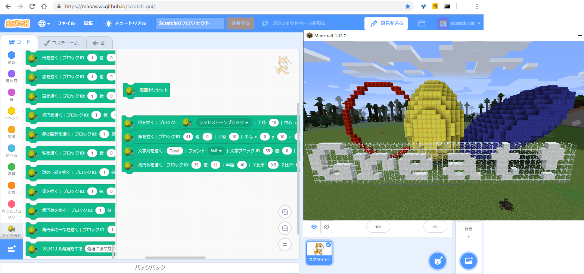Go forward in the browser
Image resolution: width=584 pixels, height=274 pixels.
pos(20,6)
